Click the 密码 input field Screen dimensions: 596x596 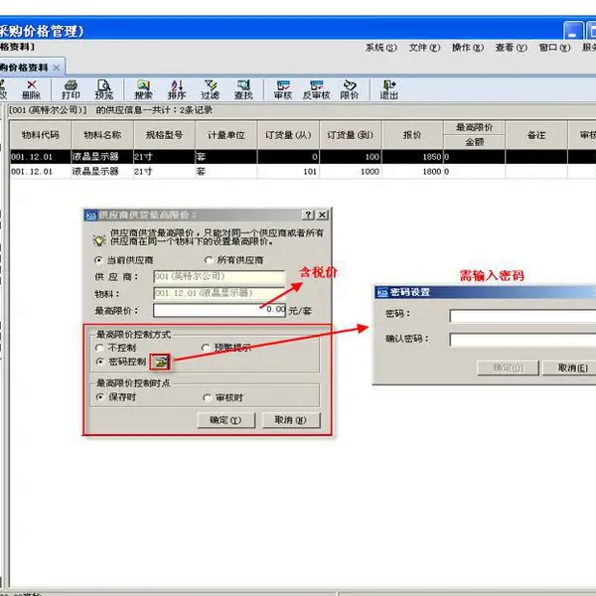tap(522, 316)
